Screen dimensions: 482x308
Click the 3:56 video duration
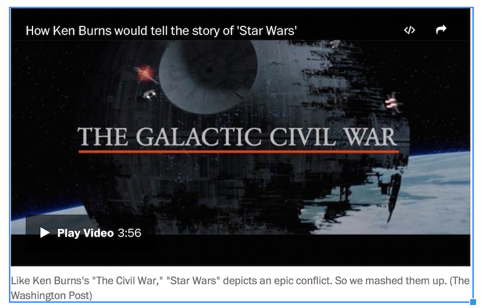130,233
